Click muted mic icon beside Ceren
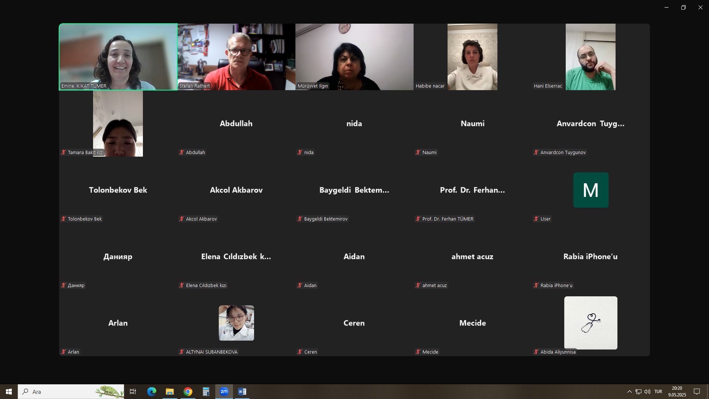Image resolution: width=709 pixels, height=399 pixels. coord(300,352)
